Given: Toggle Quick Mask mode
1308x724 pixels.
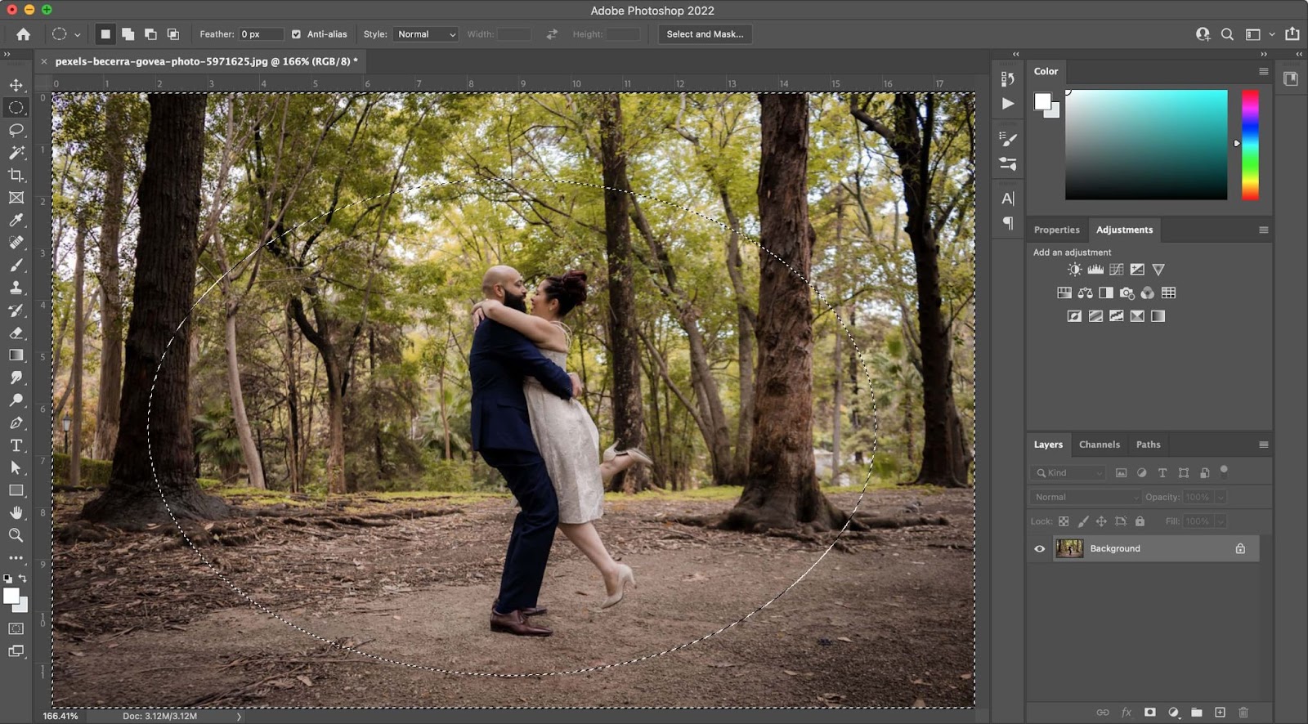Looking at the screenshot, I should (16, 628).
